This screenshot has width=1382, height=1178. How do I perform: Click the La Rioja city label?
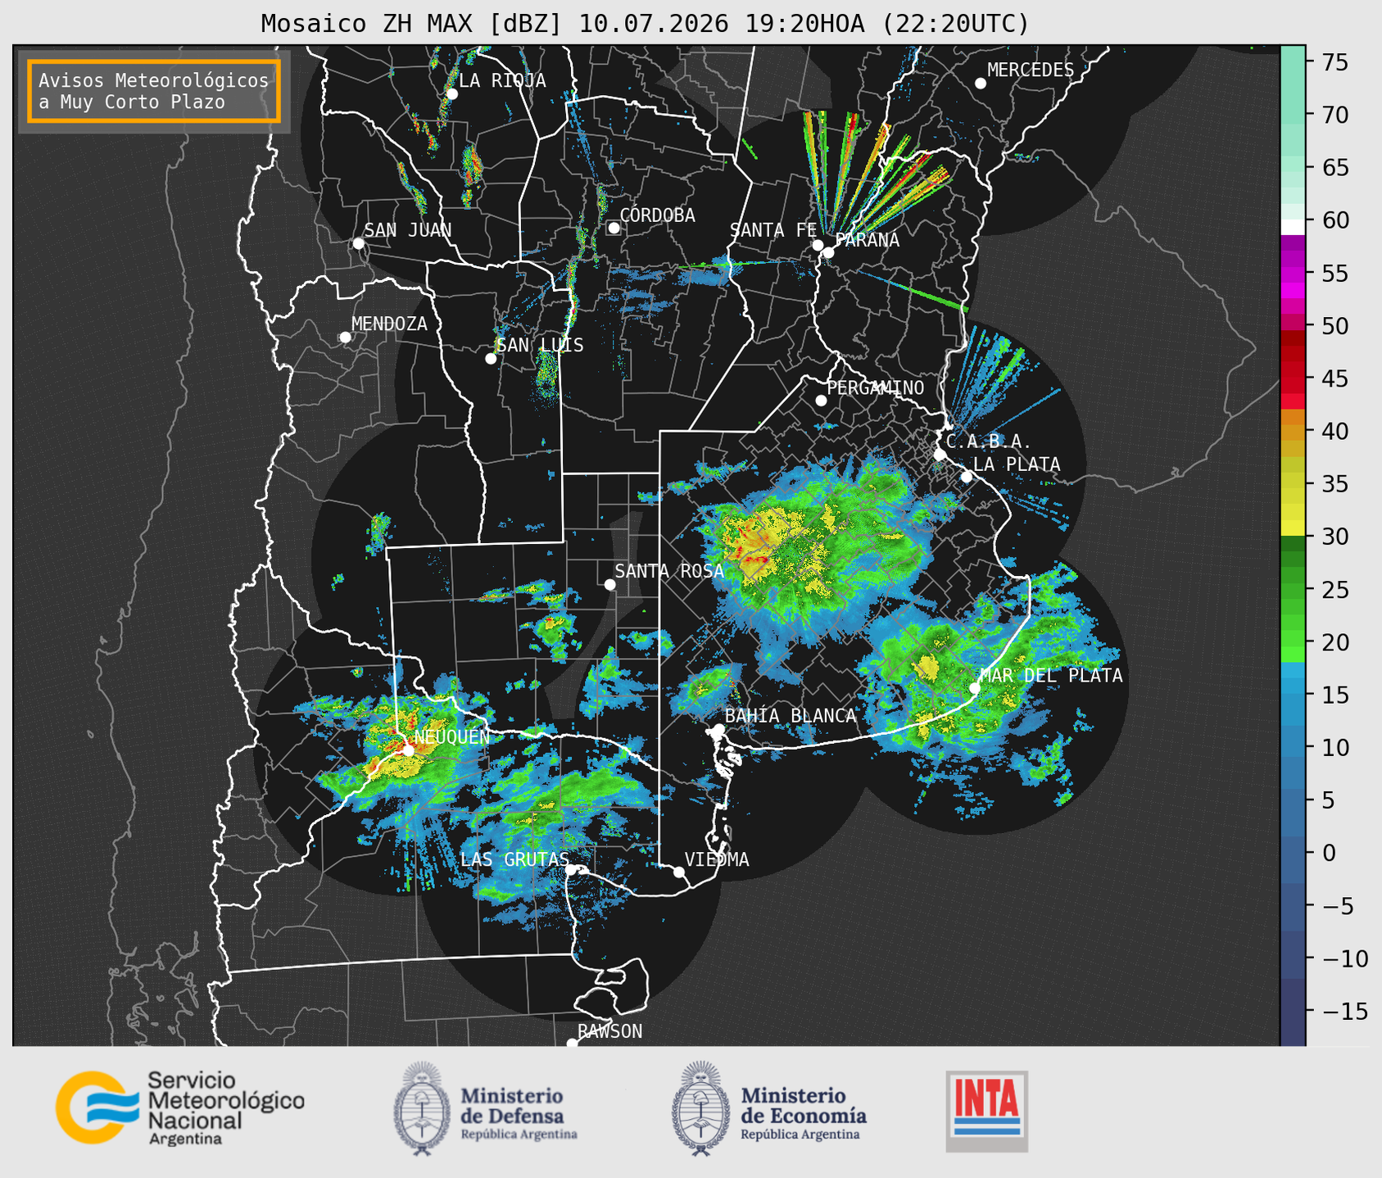point(502,80)
